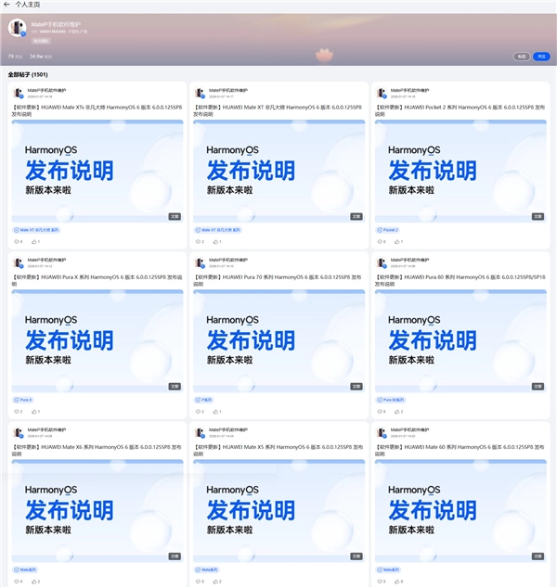Click thumbs-up on the Pura 70 post

point(216,411)
